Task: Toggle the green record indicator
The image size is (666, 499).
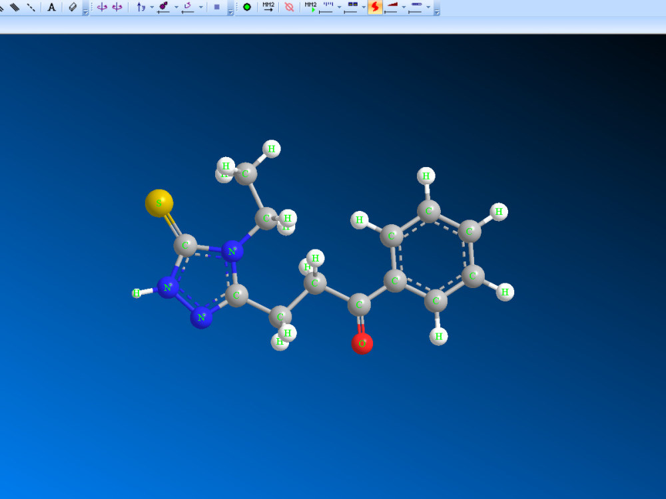Action: (246, 7)
